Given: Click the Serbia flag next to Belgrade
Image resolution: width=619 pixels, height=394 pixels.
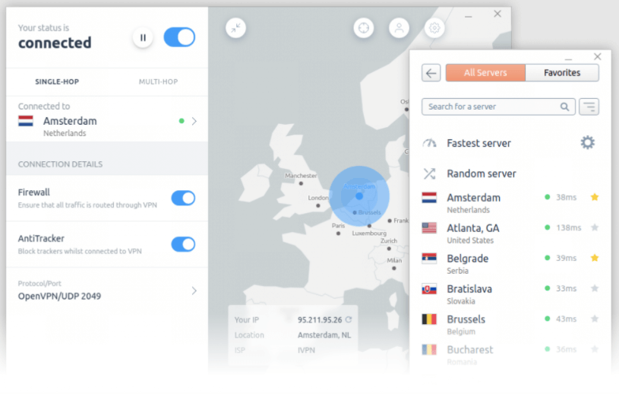Looking at the screenshot, I should click(429, 258).
